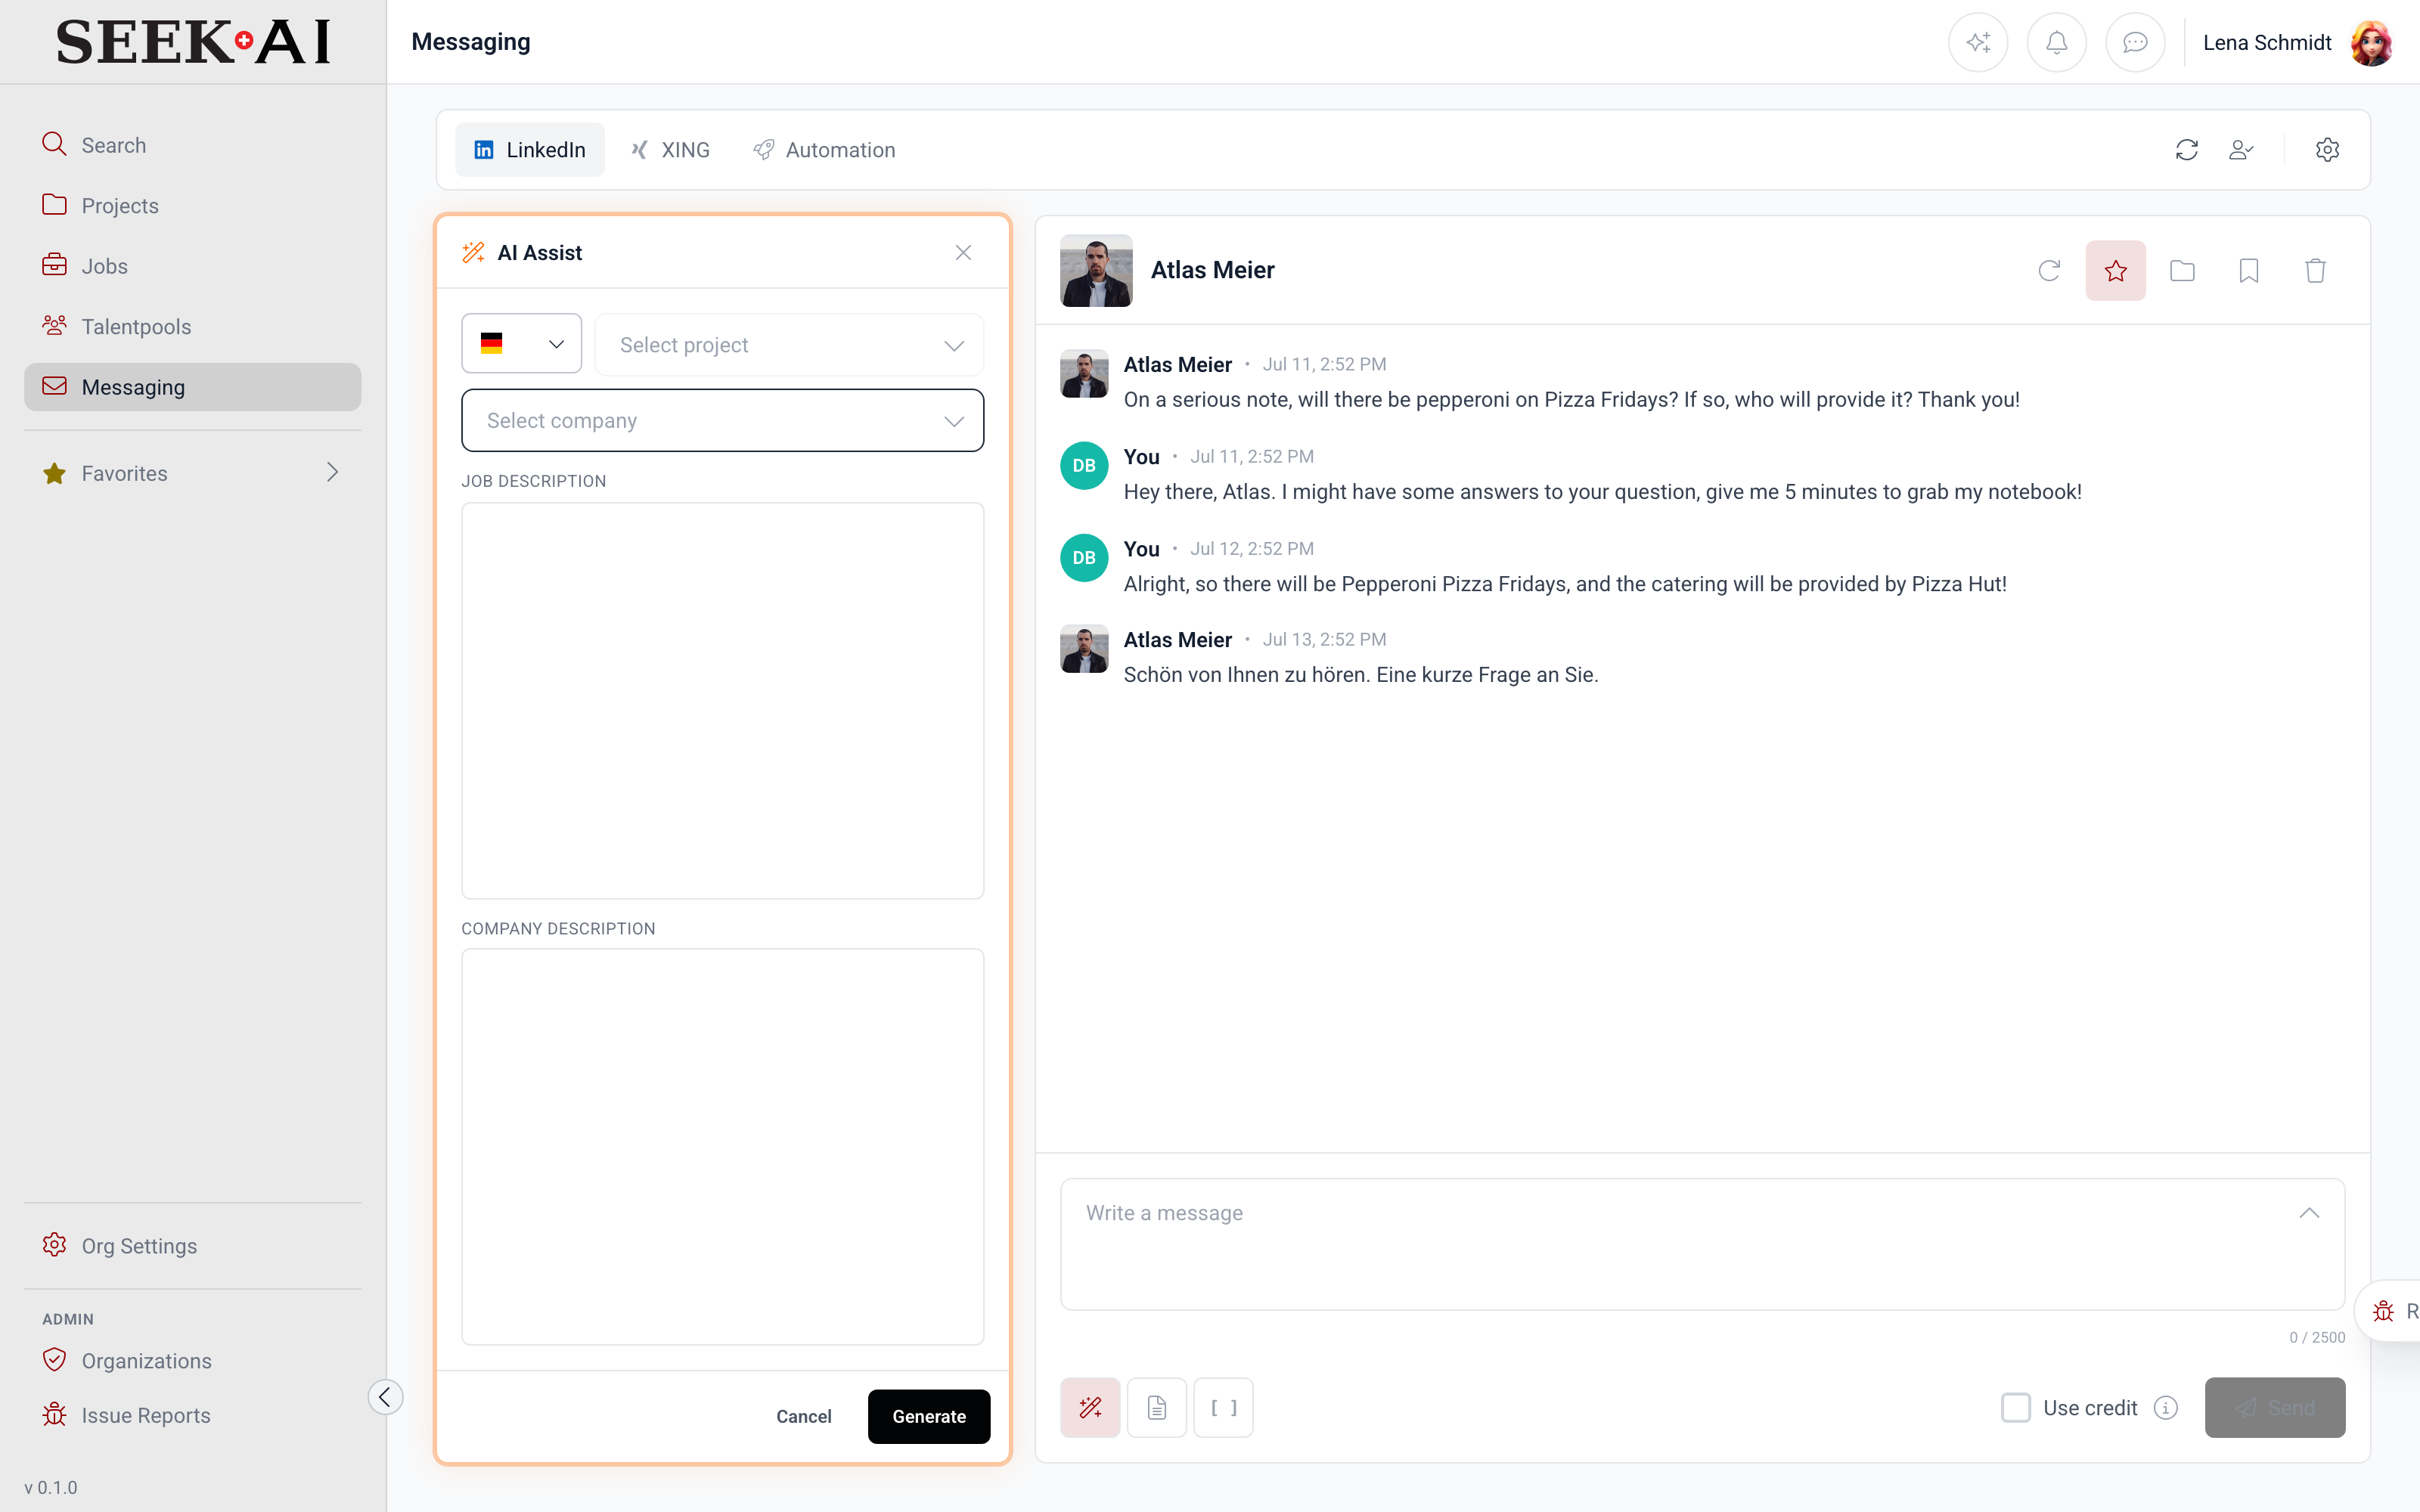
Task: Click the Job Description text area
Action: coord(722,700)
